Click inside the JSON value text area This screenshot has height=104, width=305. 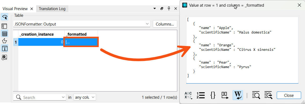tap(242, 50)
